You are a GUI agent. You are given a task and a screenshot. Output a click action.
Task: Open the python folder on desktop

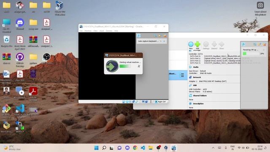pos(33,59)
